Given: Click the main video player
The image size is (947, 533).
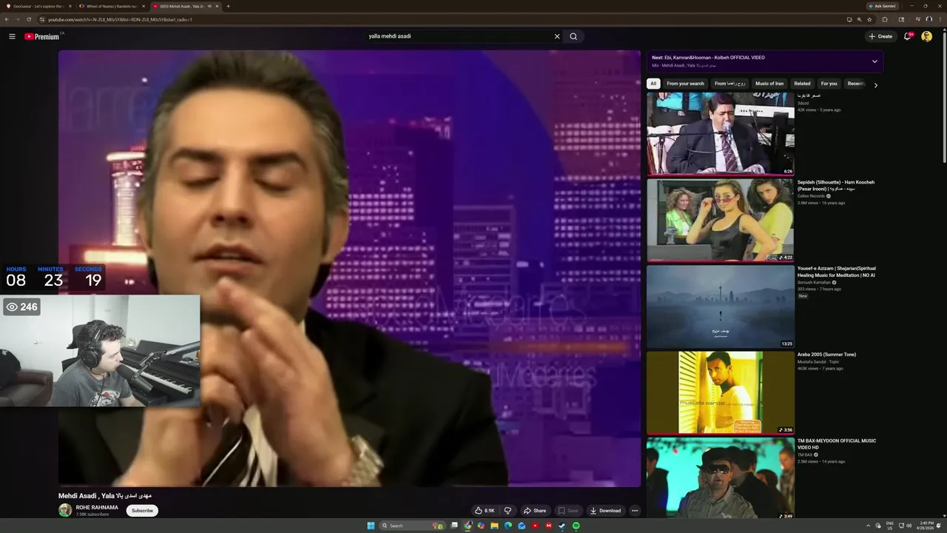Looking at the screenshot, I should pos(349,269).
